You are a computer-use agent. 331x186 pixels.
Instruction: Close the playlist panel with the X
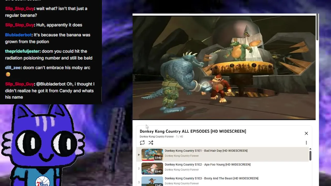306,133
